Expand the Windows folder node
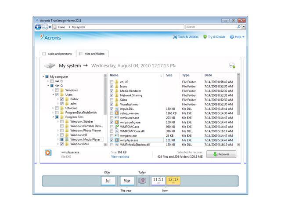Viewport: 281px width, 211px height. (x=53, y=90)
